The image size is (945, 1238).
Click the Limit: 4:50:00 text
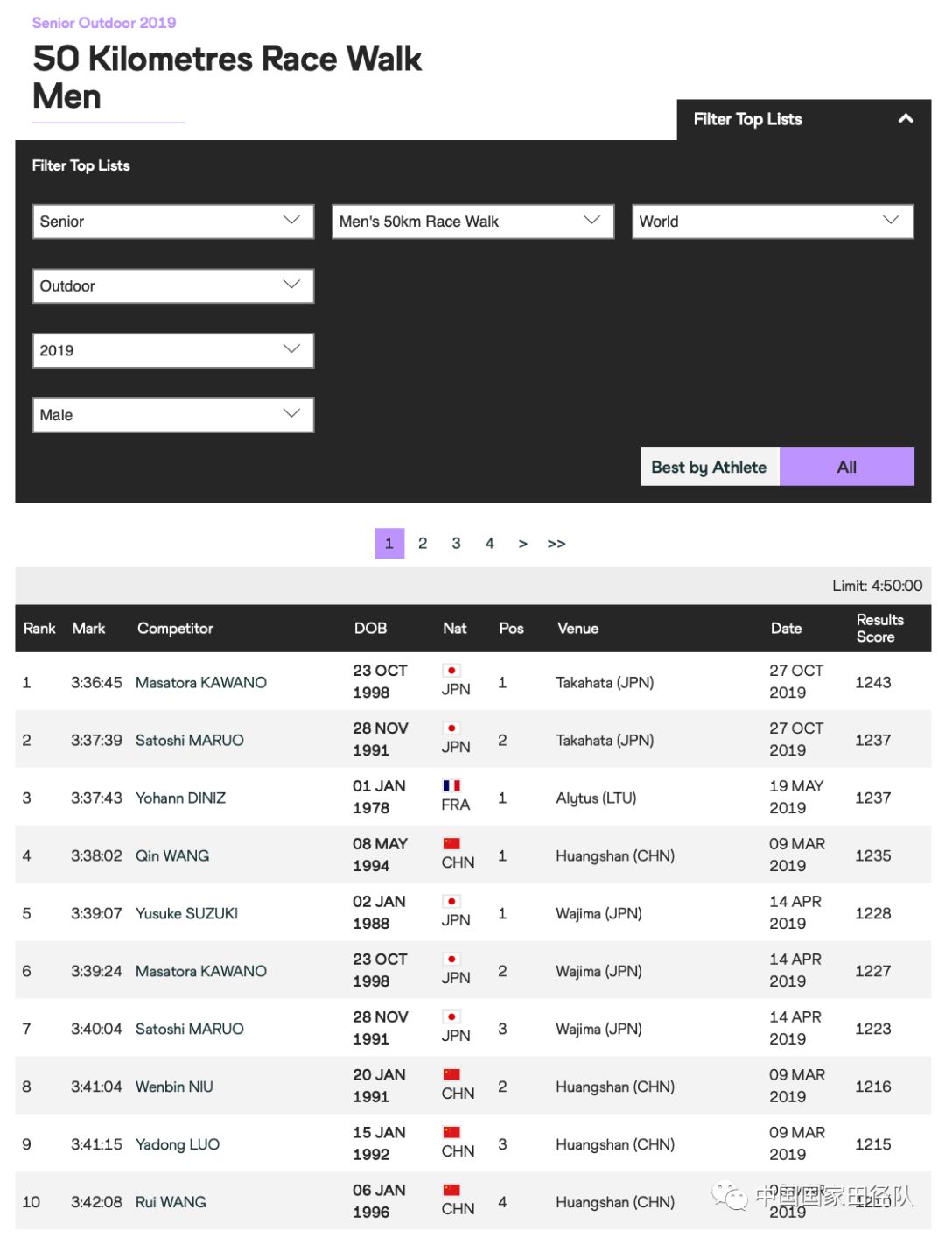point(877,586)
